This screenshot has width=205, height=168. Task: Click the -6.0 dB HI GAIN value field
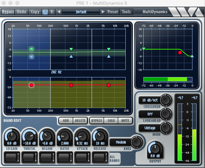[47, 143]
